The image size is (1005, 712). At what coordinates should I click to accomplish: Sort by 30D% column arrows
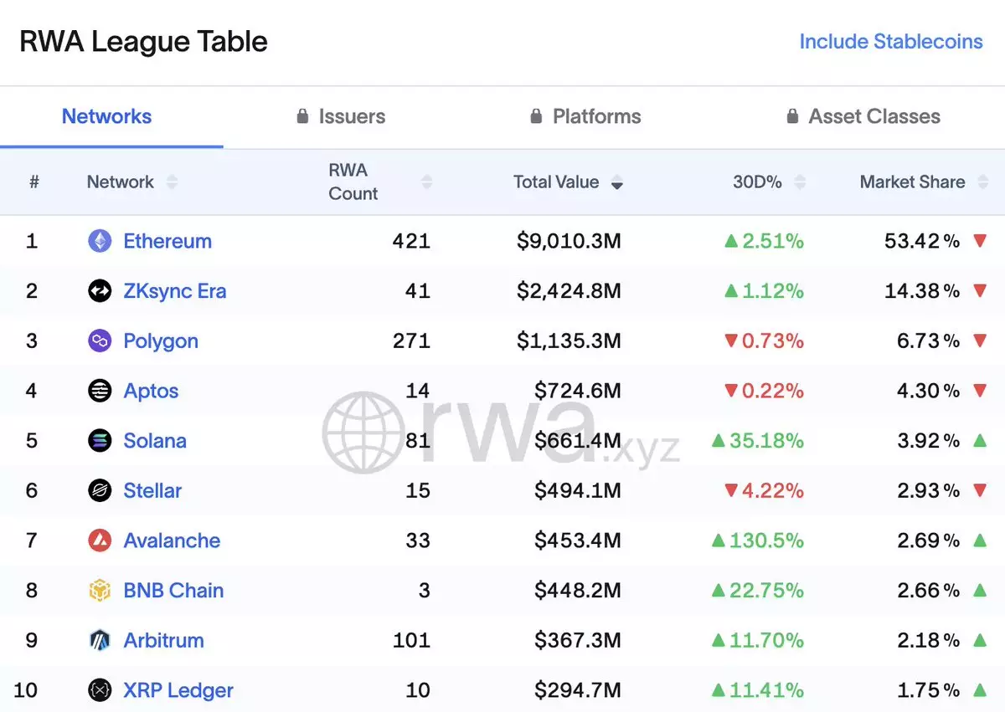(800, 182)
